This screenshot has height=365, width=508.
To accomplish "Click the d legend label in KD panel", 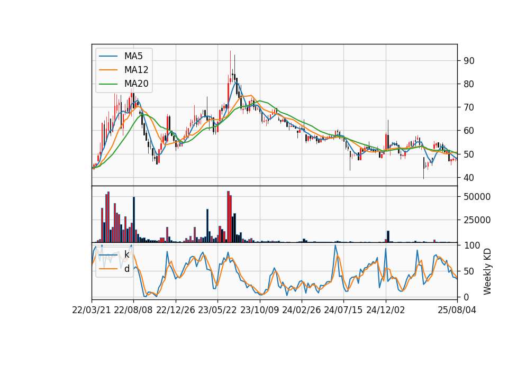I will pos(127,269).
